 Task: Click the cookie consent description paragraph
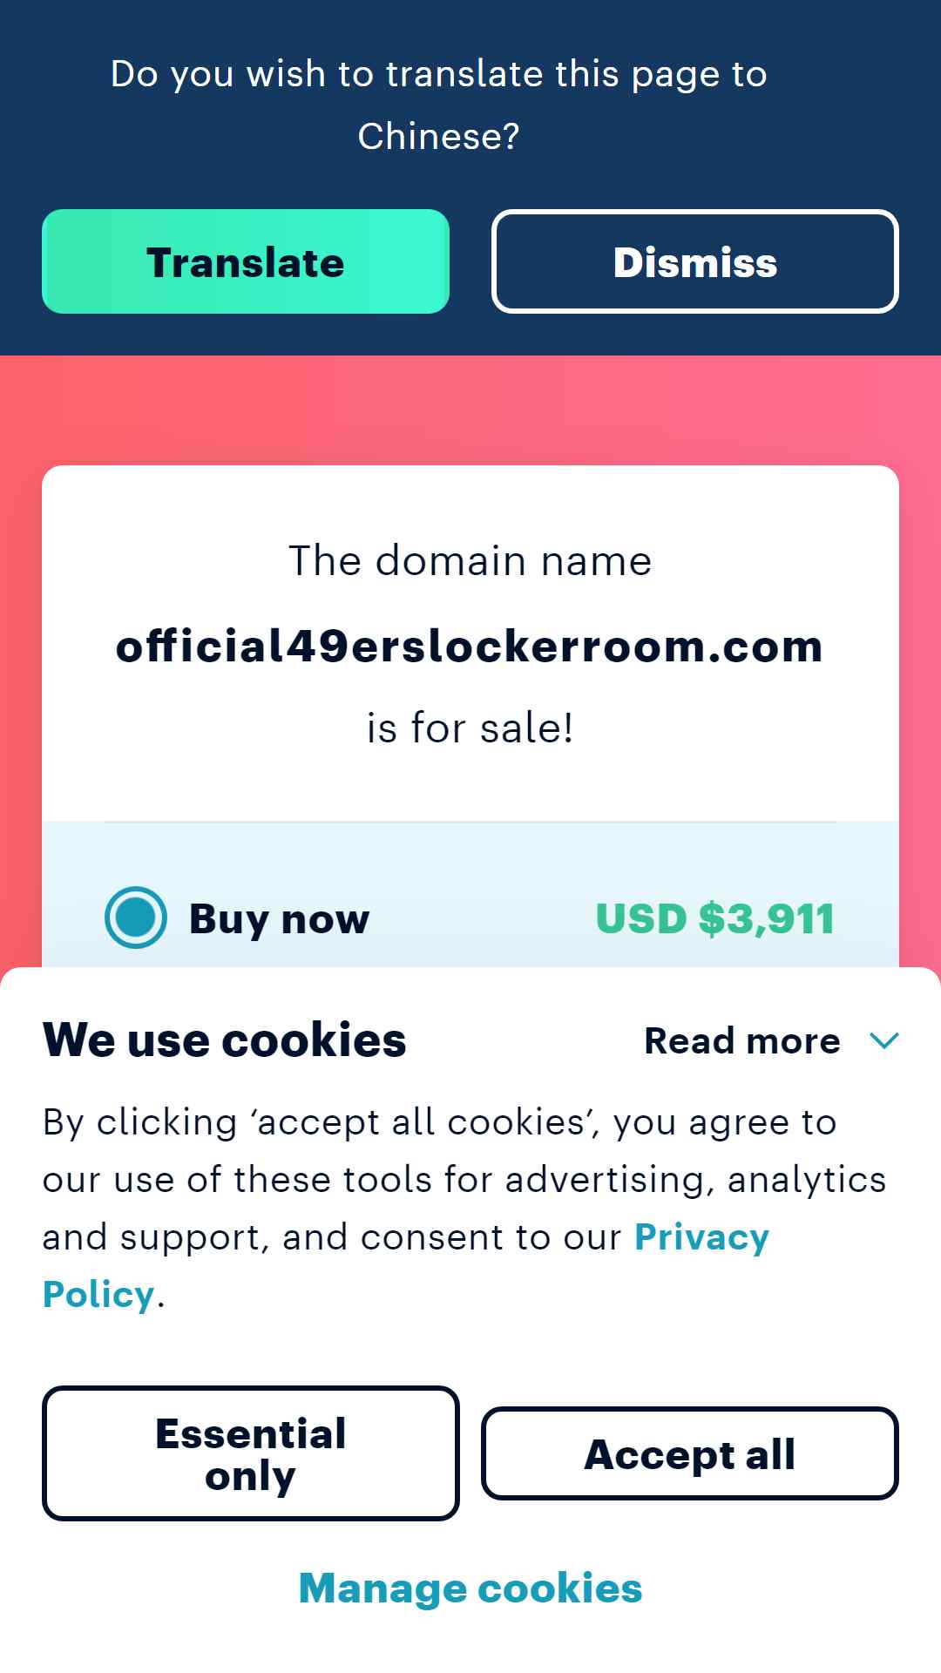click(464, 1208)
